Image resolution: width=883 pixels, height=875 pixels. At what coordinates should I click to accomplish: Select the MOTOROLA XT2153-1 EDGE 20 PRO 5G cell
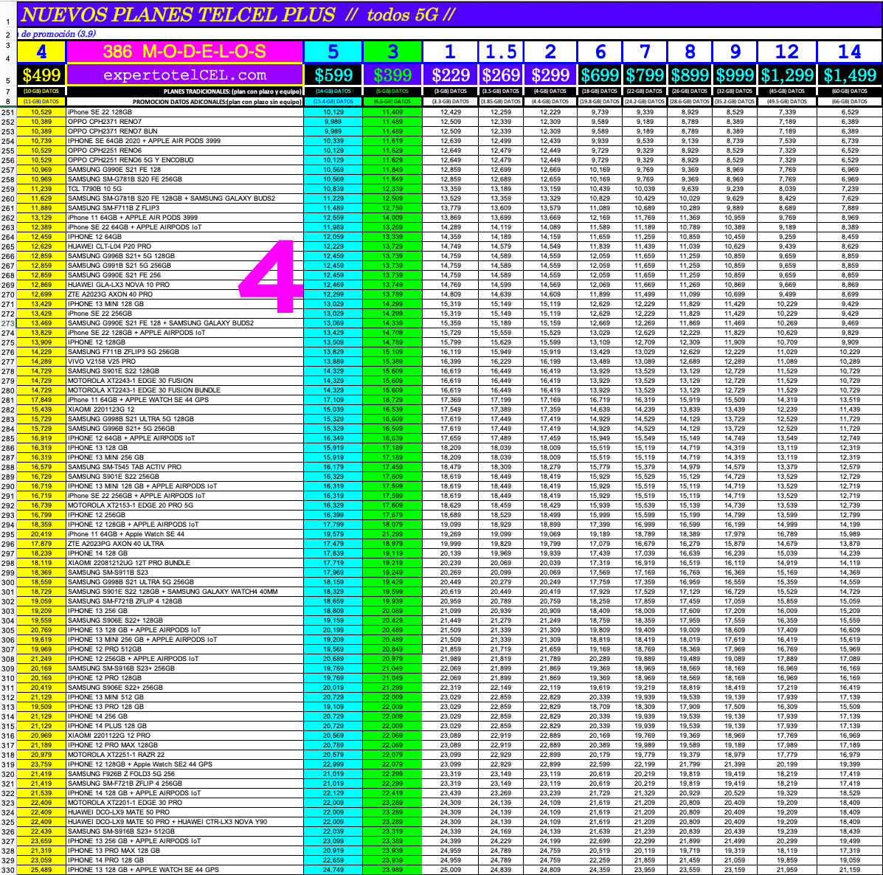click(x=184, y=505)
